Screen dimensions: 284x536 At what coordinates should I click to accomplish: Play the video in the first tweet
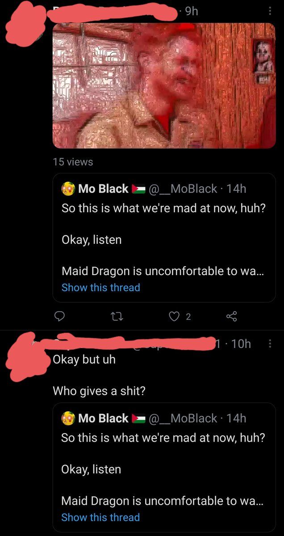(164, 85)
